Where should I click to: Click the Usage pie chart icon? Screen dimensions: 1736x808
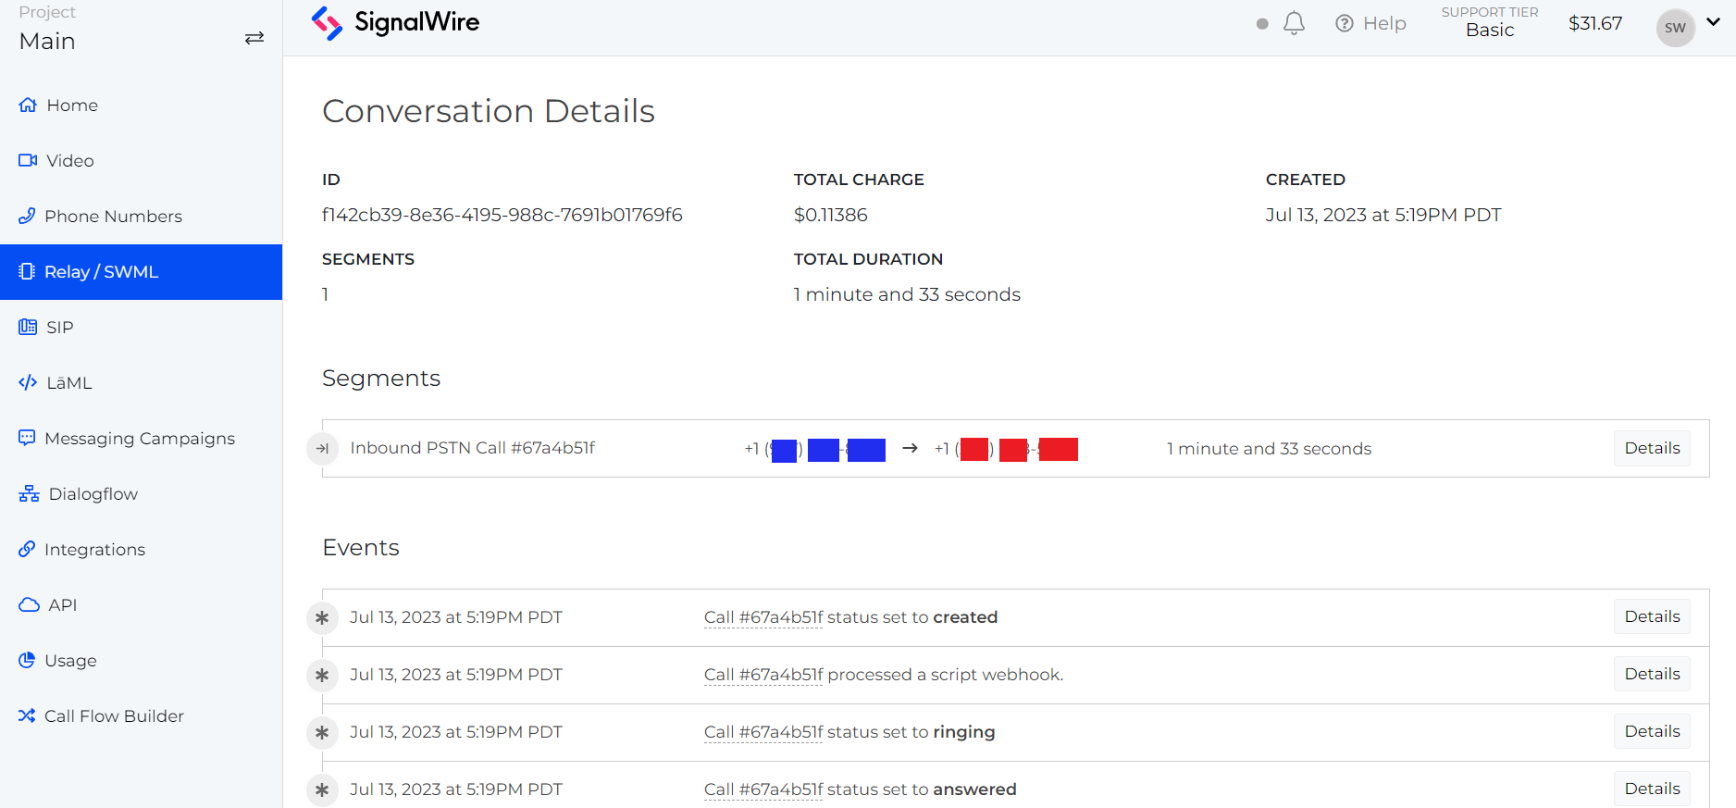[x=27, y=661]
